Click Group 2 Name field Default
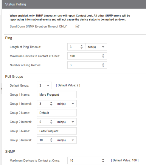 pos(57,113)
